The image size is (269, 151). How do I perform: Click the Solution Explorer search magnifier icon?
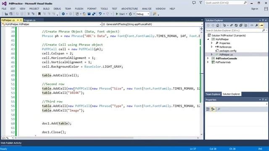coord(264,30)
